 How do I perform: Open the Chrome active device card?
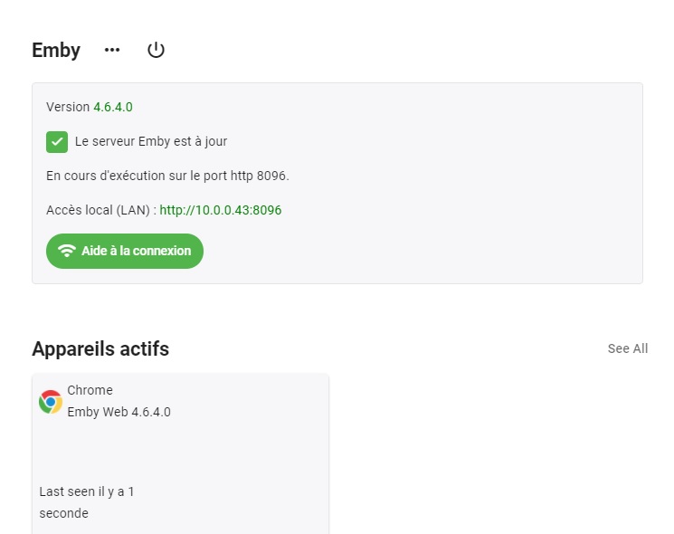(x=181, y=453)
